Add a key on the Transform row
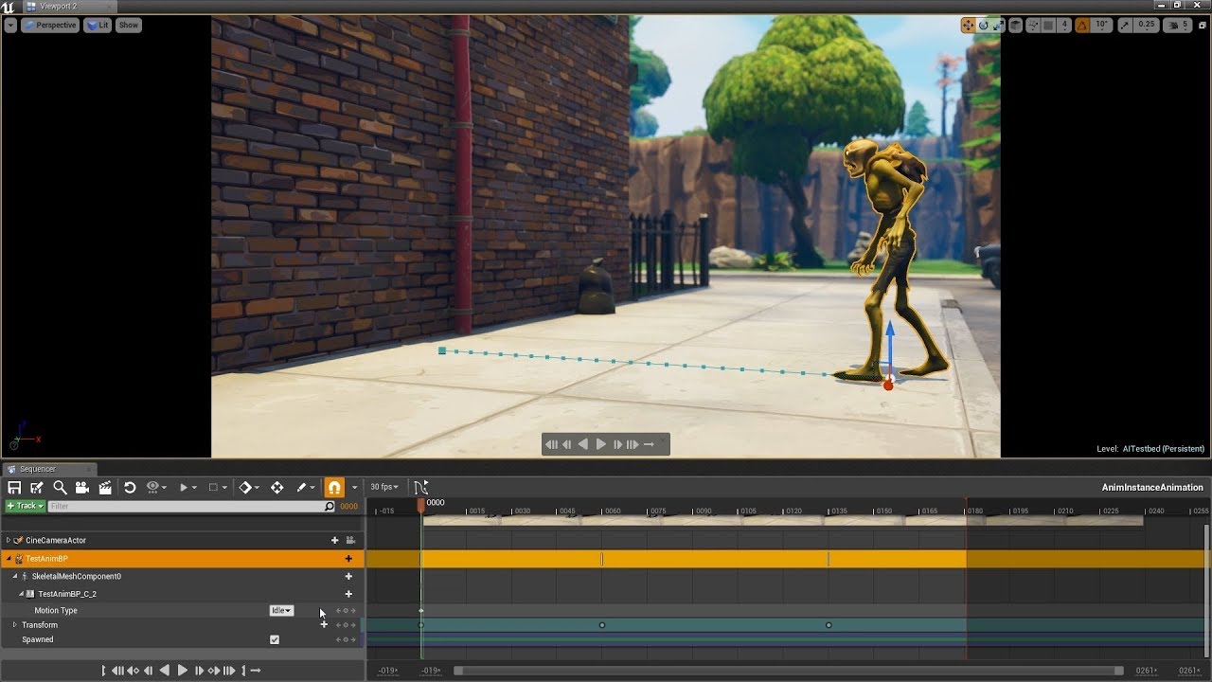The image size is (1212, 682). pyautogui.click(x=346, y=625)
